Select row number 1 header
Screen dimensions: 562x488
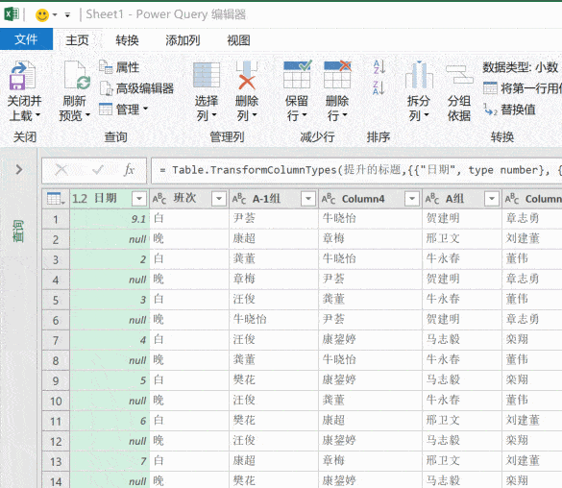point(56,219)
